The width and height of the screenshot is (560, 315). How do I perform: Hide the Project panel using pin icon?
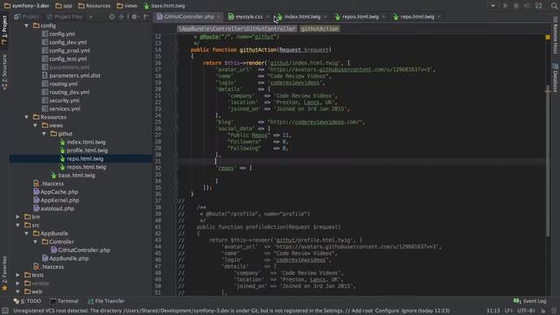click(146, 17)
